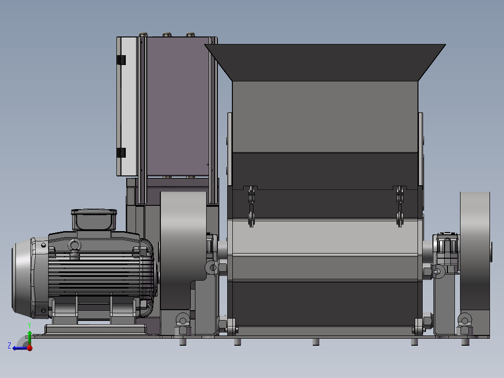Select the upper hinge on cabinet door
This screenshot has height=378, width=504.
pos(121,60)
